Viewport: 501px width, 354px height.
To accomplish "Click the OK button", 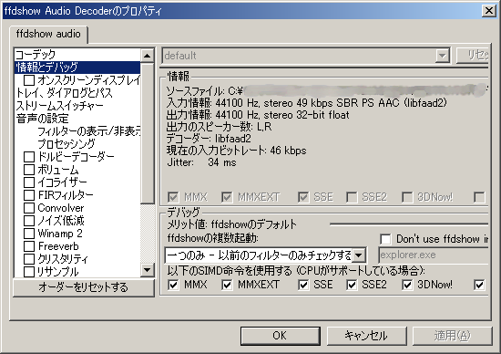I will (x=281, y=336).
